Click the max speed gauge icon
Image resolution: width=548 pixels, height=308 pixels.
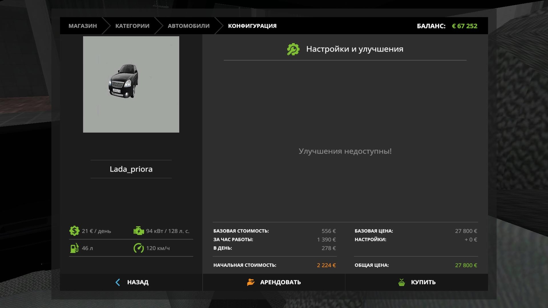coord(139,248)
